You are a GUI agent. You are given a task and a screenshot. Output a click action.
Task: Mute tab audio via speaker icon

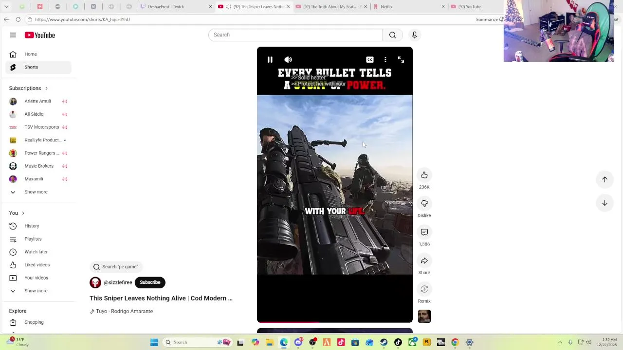(x=228, y=7)
